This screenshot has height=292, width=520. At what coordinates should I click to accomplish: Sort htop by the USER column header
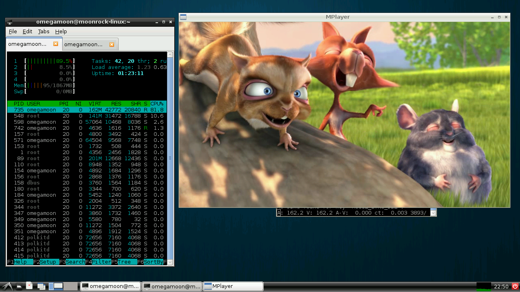(33, 104)
